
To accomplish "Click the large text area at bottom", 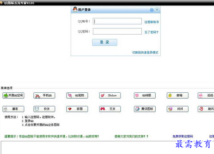I will 107,148.
